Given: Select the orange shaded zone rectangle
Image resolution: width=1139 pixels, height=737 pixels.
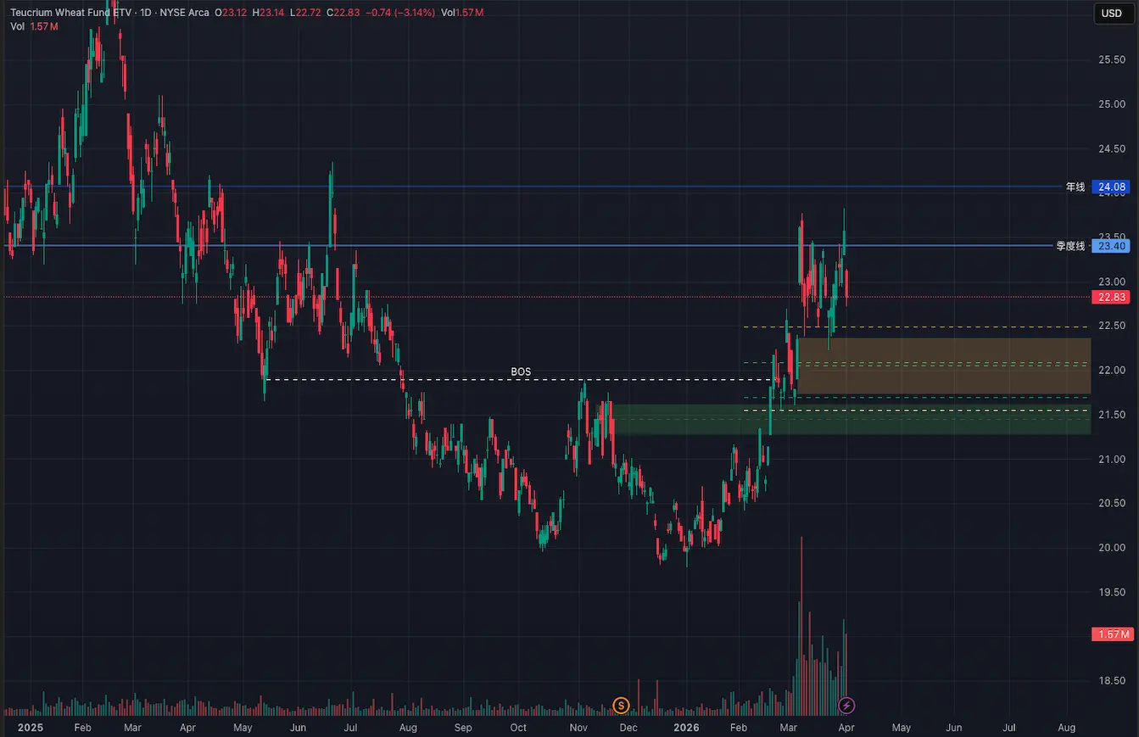Looking at the screenshot, I should (x=943, y=366).
